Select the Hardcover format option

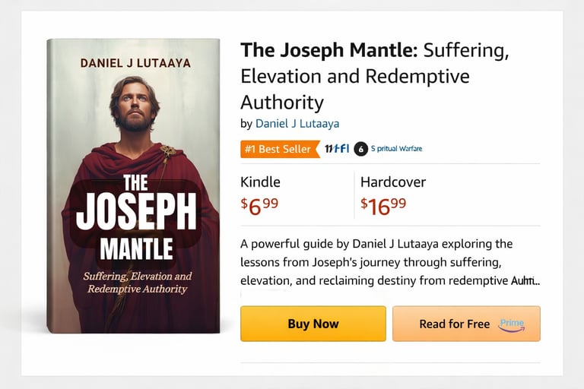tap(392, 182)
